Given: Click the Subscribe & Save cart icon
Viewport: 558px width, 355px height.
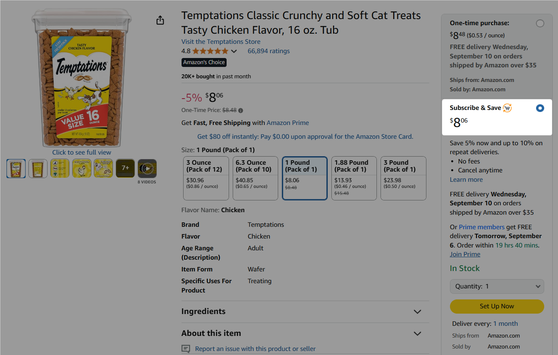Looking at the screenshot, I should (507, 108).
